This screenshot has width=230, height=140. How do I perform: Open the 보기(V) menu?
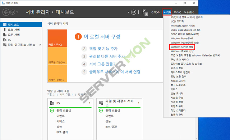[x=177, y=12]
